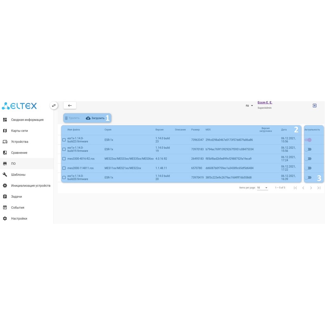Click the Актуальность column header
This screenshot has width=325, height=325.
click(x=312, y=129)
